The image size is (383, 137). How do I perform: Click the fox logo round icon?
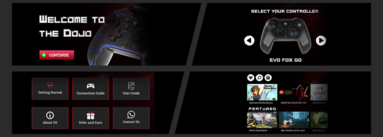pos(250,78)
